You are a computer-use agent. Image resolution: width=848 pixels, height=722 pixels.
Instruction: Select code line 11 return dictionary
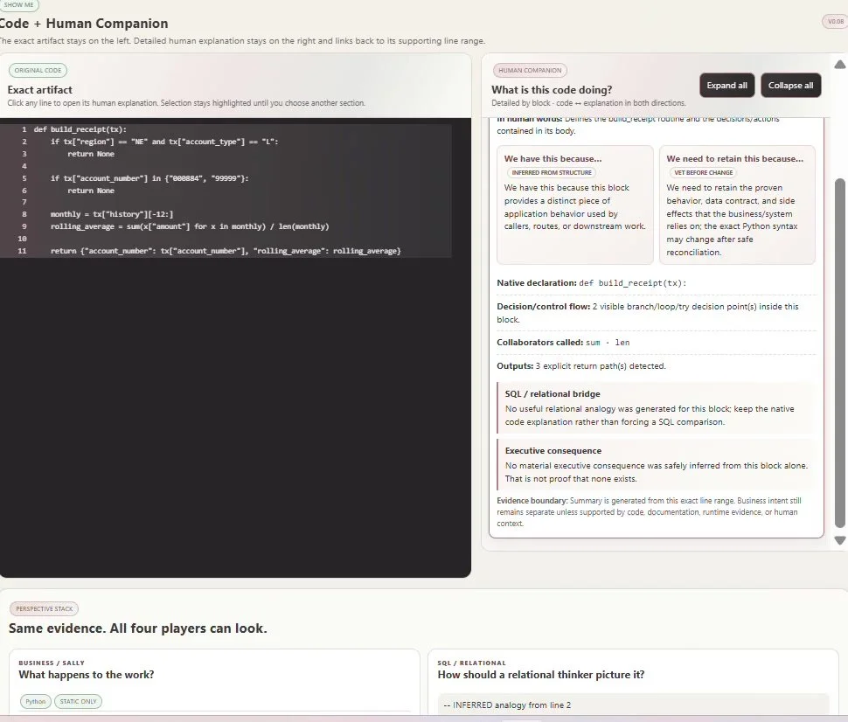coord(226,251)
